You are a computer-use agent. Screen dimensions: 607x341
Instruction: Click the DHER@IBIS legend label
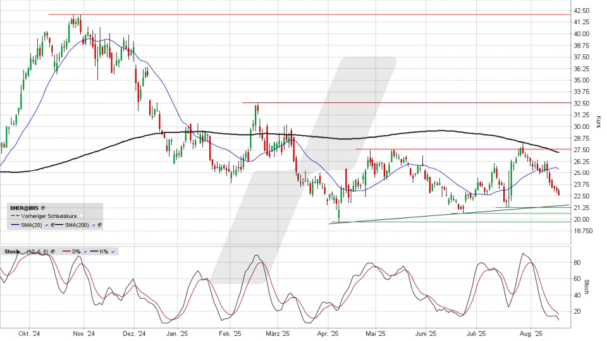coord(25,208)
